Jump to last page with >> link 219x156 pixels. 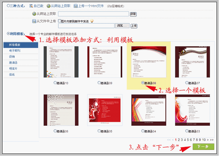tap(212, 140)
